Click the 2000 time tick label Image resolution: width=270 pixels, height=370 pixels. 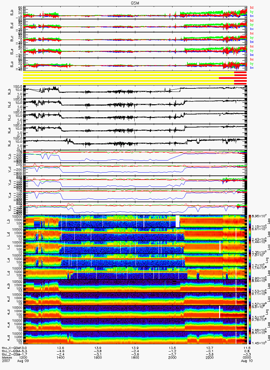tap(172, 358)
